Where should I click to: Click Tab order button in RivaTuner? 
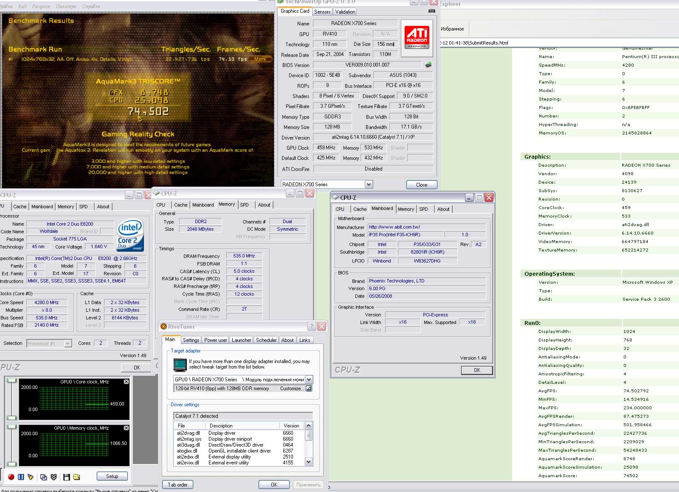[x=177, y=485]
